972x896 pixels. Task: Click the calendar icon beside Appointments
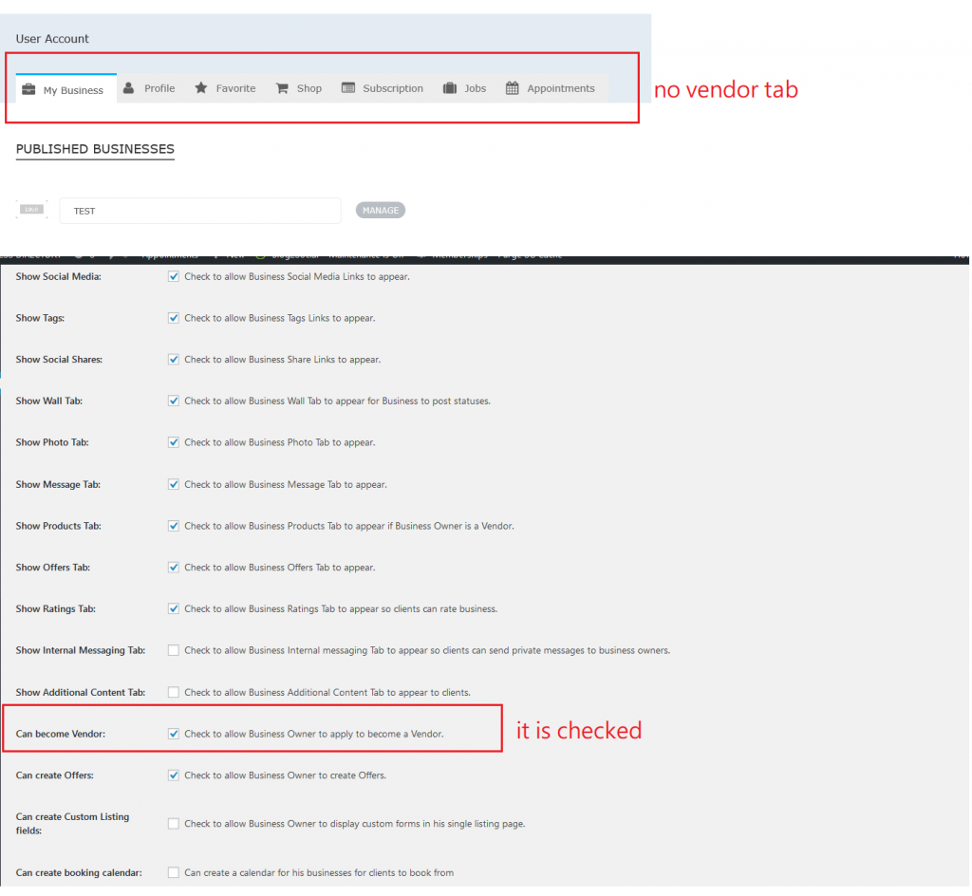point(512,88)
